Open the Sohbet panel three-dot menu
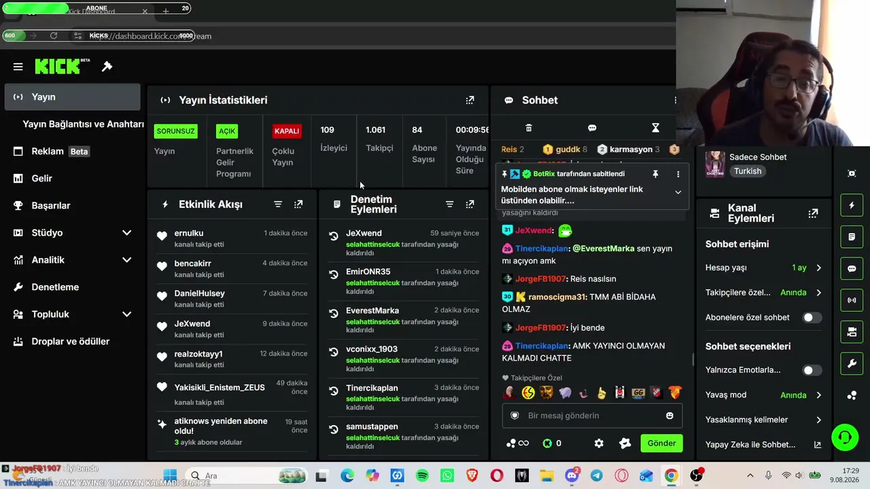The width and height of the screenshot is (870, 489). pyautogui.click(x=675, y=100)
